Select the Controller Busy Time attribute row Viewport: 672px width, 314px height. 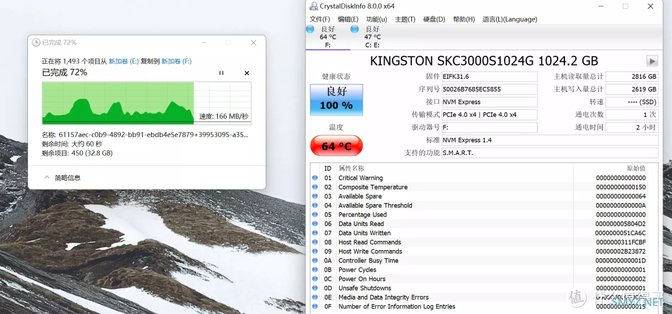(479, 261)
